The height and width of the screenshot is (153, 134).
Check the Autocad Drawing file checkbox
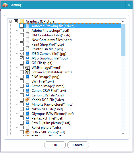[22, 26]
